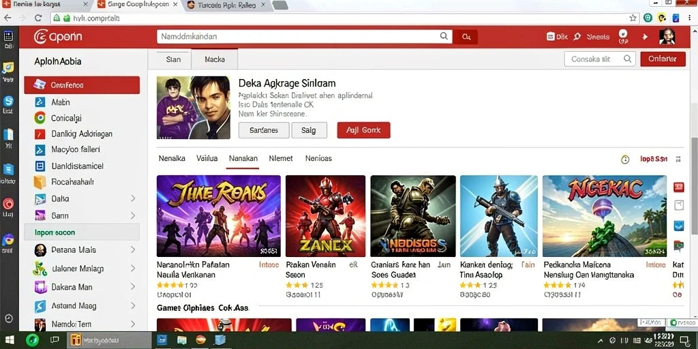Open the user avatar in the header
698x349 pixels.
667,37
